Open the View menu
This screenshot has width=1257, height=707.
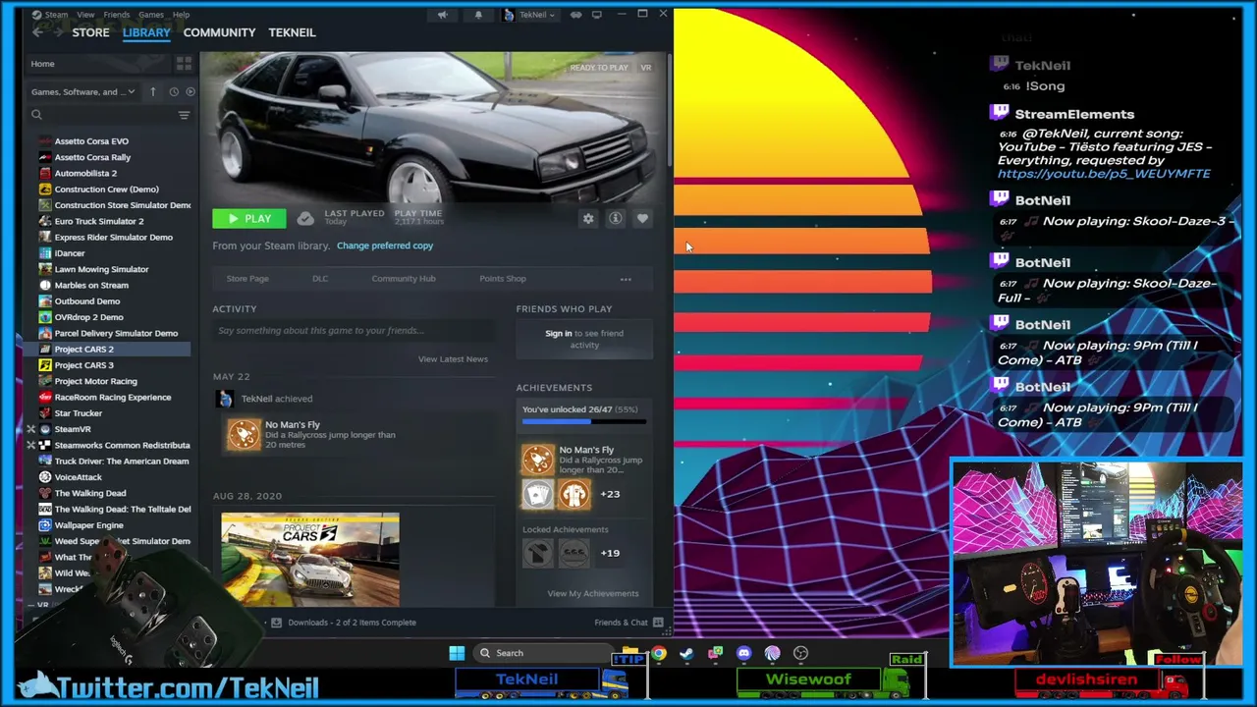pyautogui.click(x=85, y=15)
